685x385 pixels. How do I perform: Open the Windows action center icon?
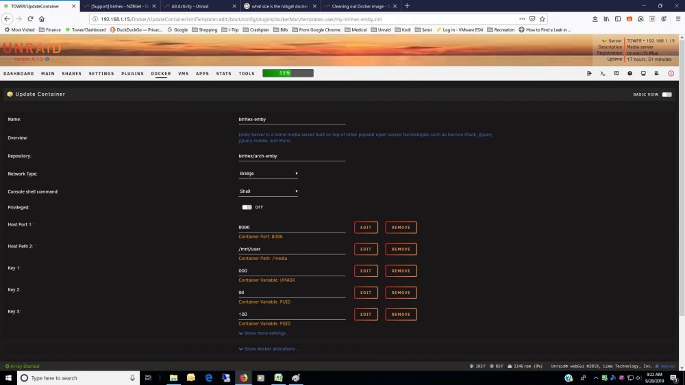[674, 377]
